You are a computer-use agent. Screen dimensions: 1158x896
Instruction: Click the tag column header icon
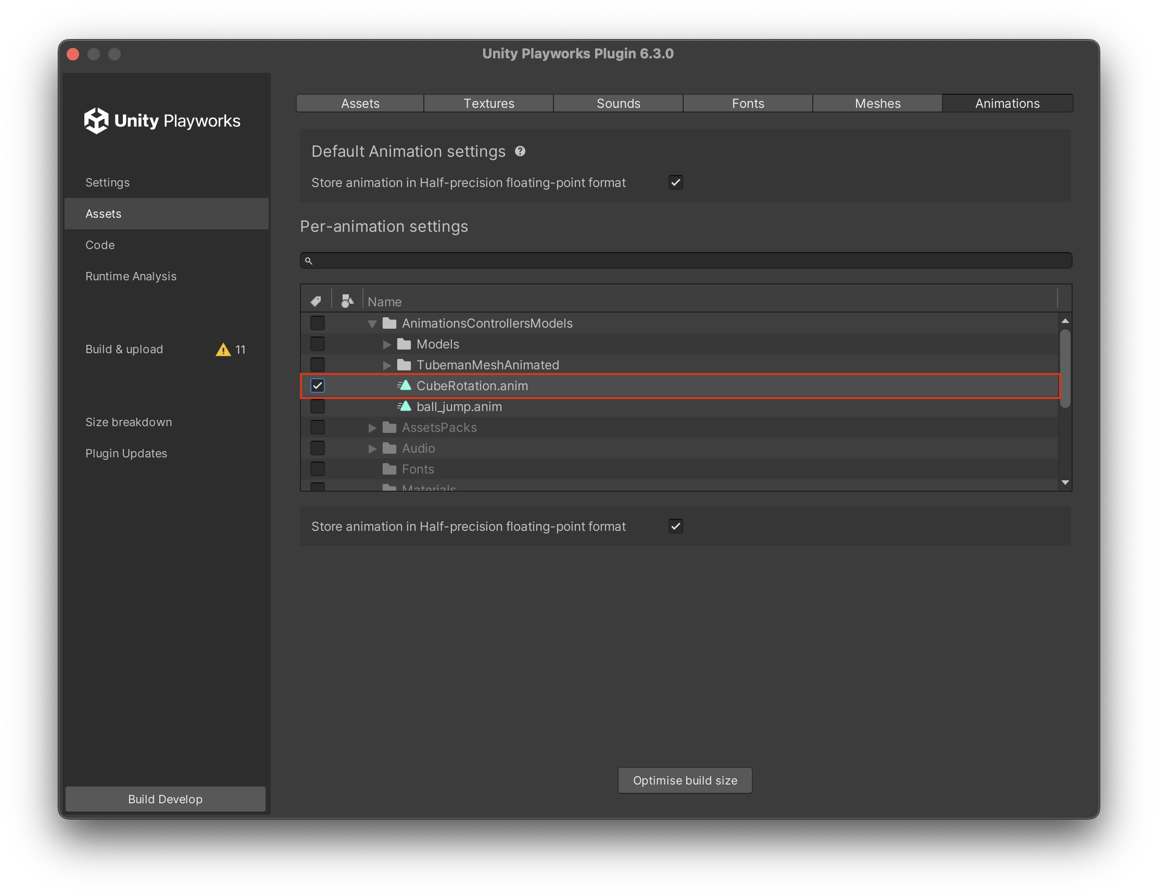point(316,301)
